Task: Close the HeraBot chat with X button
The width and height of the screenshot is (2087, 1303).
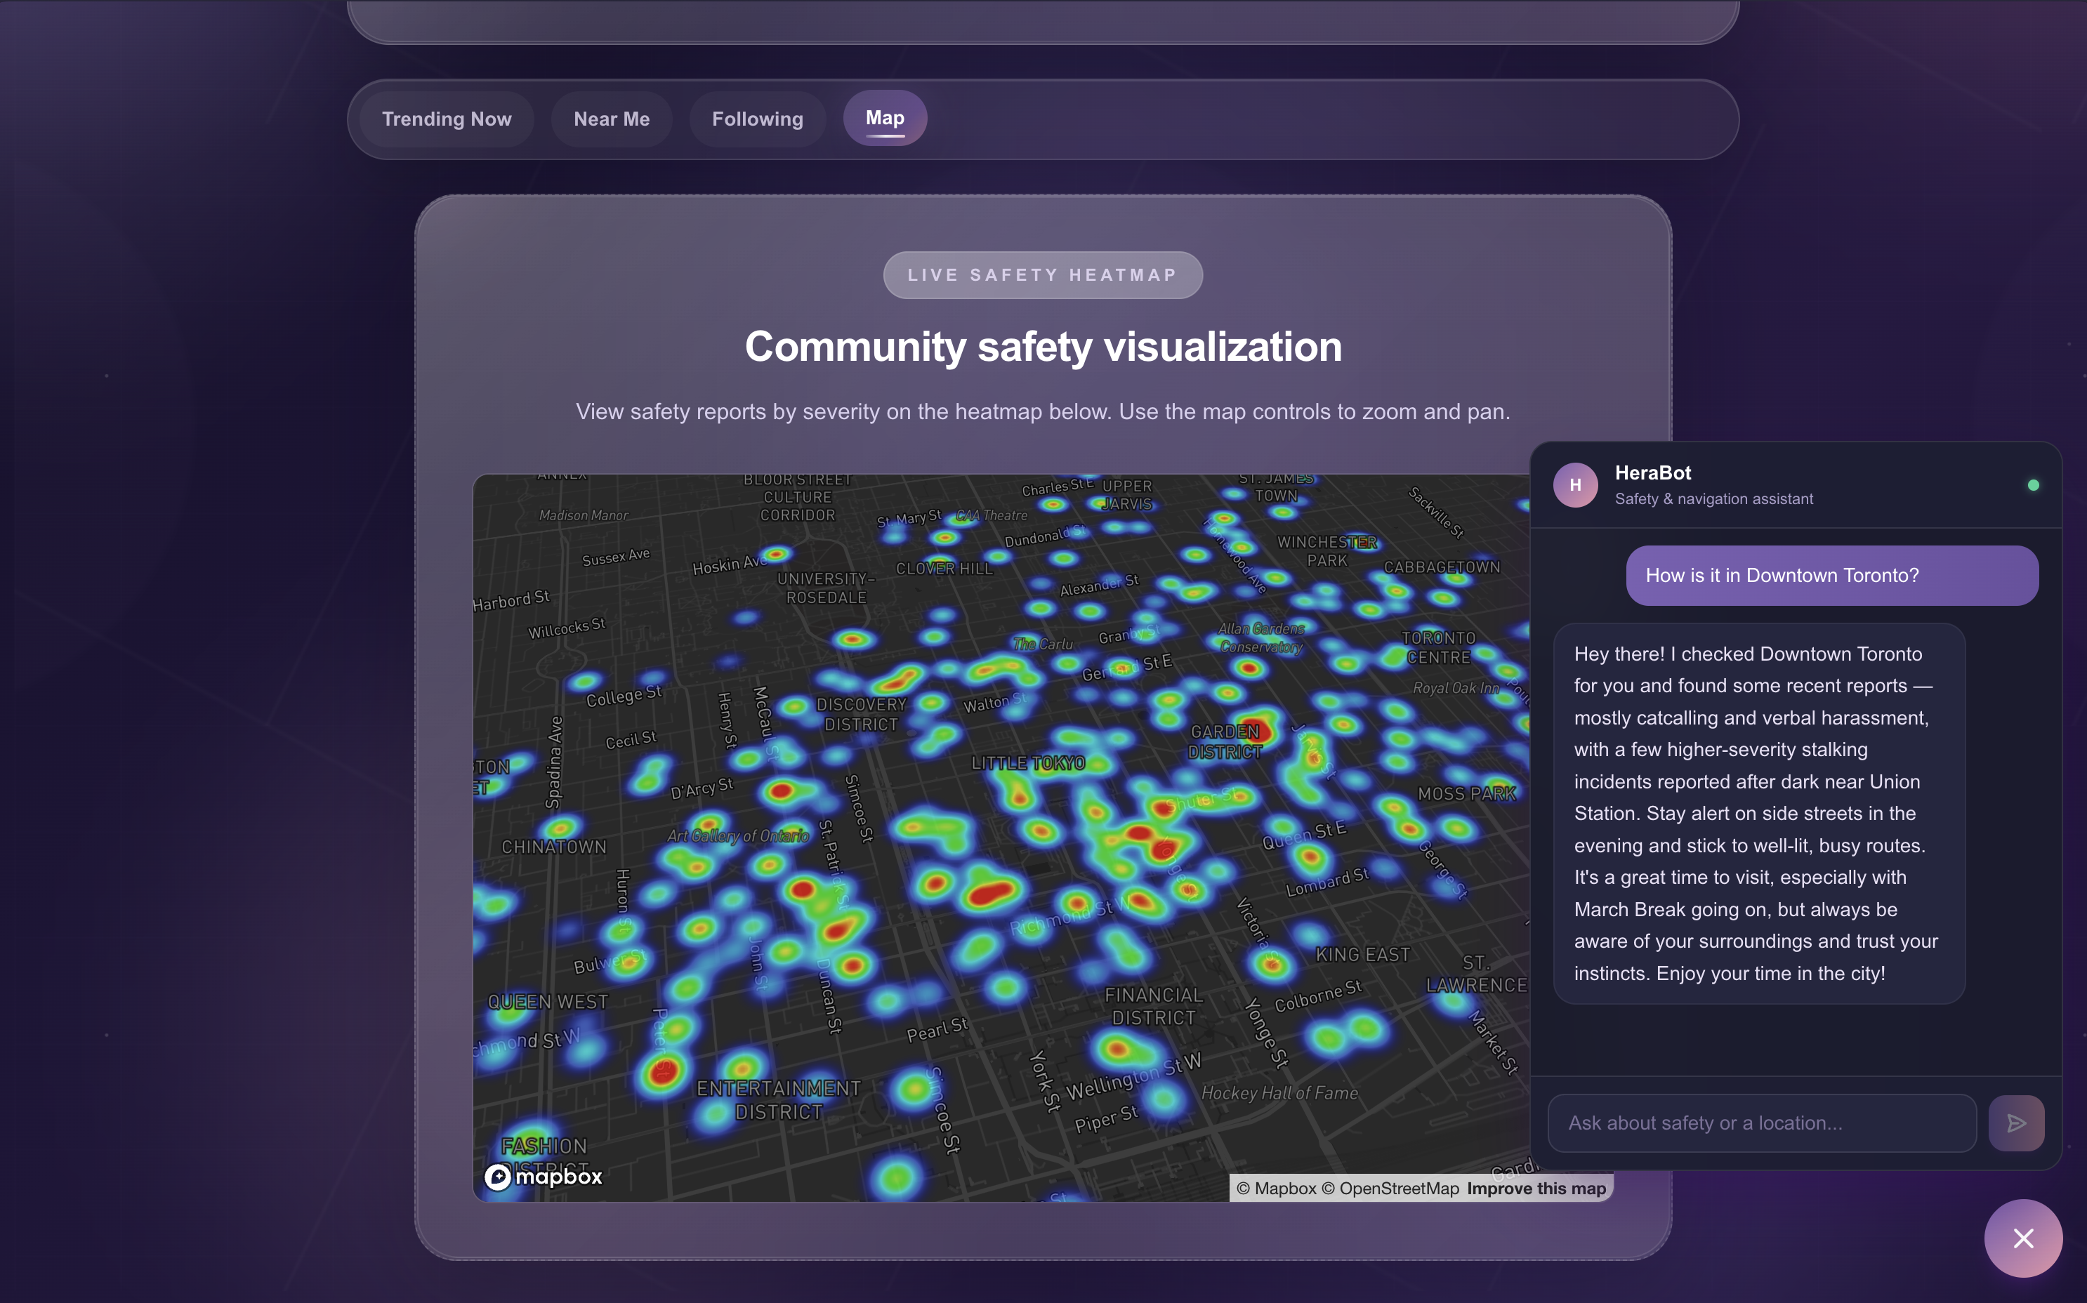Action: 2022,1238
